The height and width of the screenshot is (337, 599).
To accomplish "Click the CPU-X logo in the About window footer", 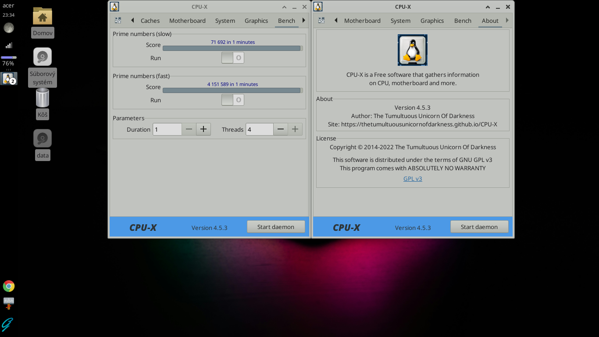I will pyautogui.click(x=346, y=227).
